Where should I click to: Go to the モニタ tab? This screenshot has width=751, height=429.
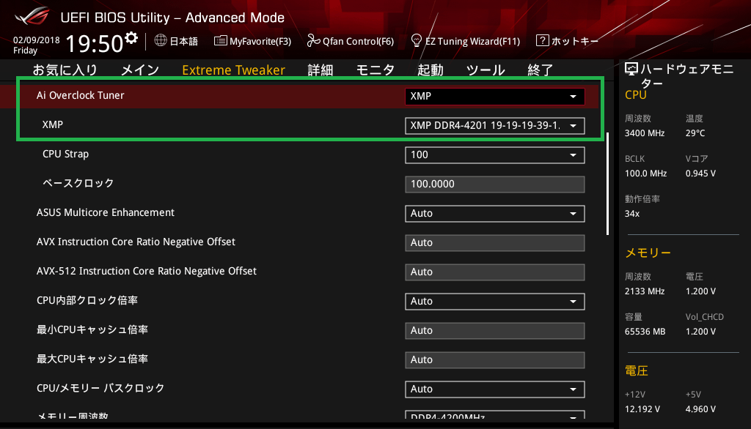pyautogui.click(x=375, y=70)
